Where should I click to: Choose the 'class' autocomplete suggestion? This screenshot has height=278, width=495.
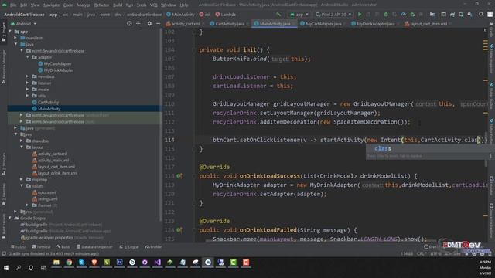pyautogui.click(x=428, y=148)
